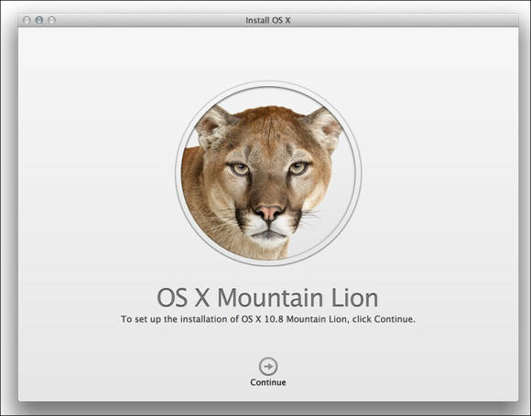
Task: Click the "10.8" version number in the instructions
Action: click(x=273, y=319)
